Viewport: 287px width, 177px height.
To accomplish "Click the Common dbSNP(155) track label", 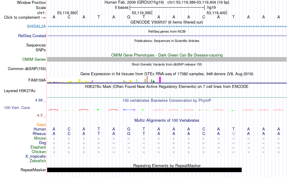I will pyautogui.click(x=27, y=69).
